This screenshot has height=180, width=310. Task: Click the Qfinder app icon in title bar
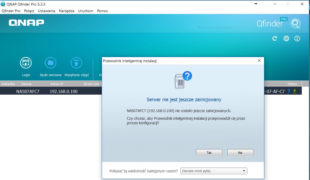3,4
